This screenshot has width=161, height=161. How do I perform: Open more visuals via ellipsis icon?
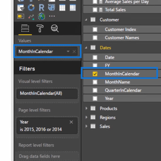tap(52, 16)
